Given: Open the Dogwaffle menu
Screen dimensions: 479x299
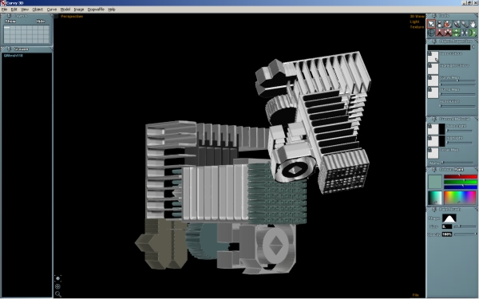Looking at the screenshot, I should [x=96, y=10].
